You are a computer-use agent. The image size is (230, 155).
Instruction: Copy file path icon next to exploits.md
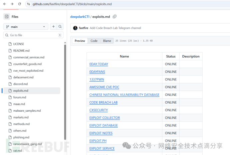click(x=115, y=17)
